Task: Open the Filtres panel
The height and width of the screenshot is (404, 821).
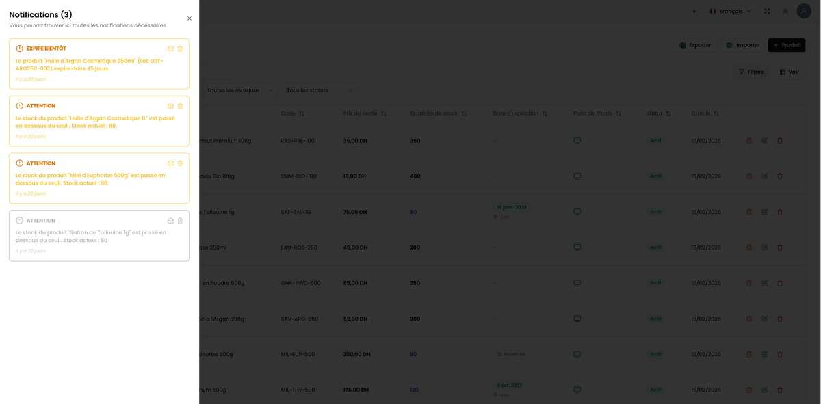Action: point(751,72)
